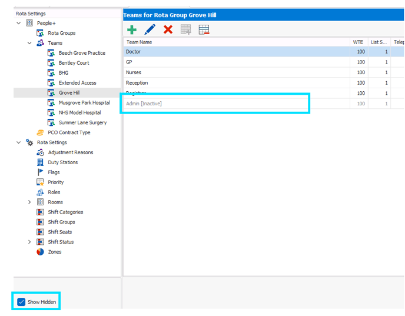Click the PCO Contract Type coins icon
Image resolution: width=405 pixels, height=316 pixels.
[x=40, y=132]
